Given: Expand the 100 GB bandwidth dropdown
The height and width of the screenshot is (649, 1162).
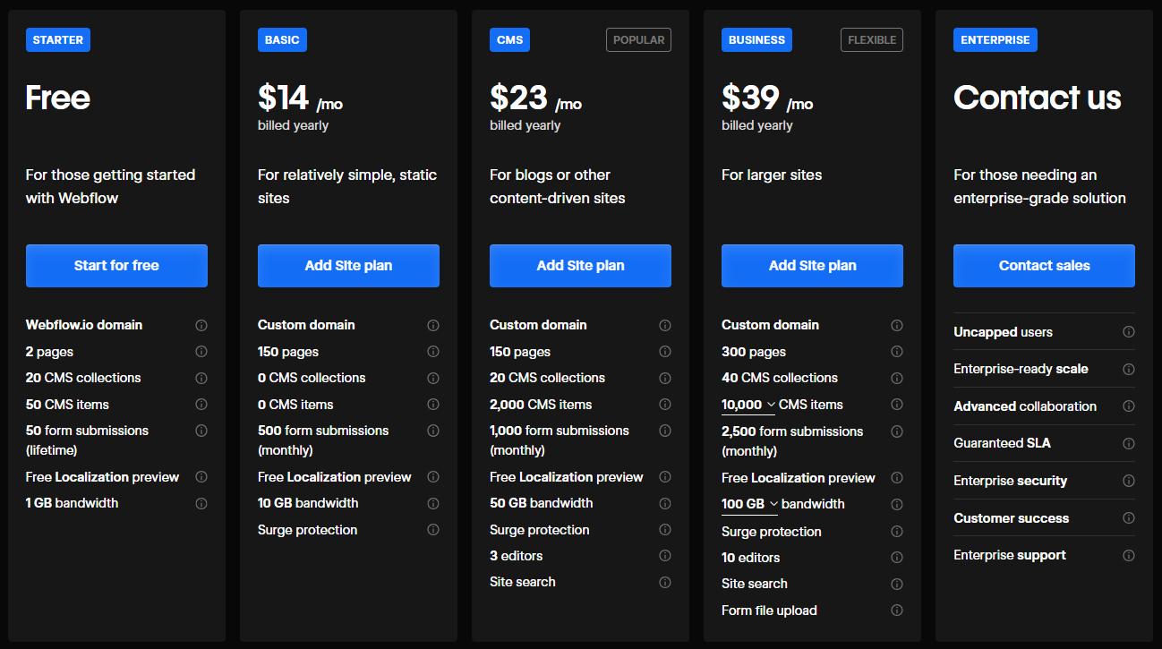Looking at the screenshot, I should [x=749, y=505].
